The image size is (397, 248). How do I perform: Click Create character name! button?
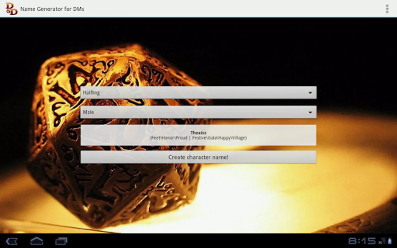(198, 157)
